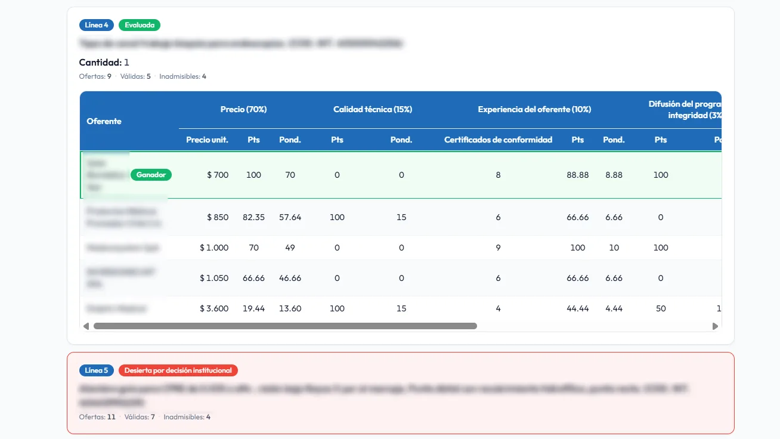Click the Evaluada status badge

[x=139, y=25]
